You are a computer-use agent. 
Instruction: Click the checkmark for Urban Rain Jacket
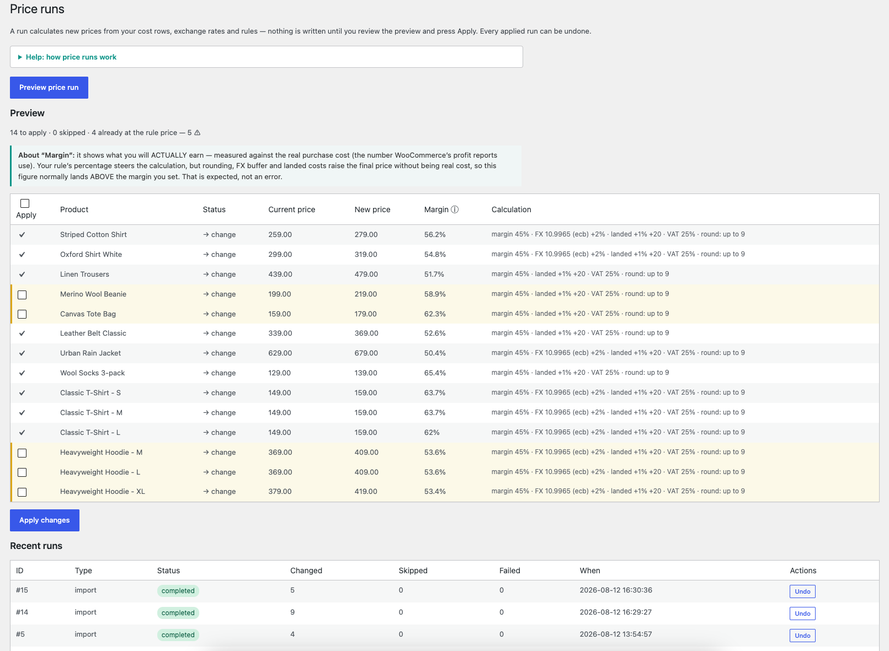[x=22, y=353]
